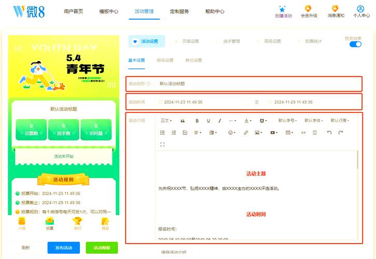Open the font color dropdown
The image size is (376, 259).
(248, 121)
